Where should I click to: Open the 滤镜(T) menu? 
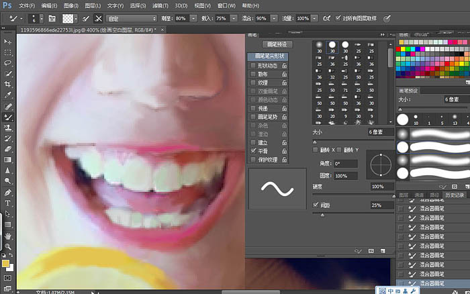[x=160, y=5]
